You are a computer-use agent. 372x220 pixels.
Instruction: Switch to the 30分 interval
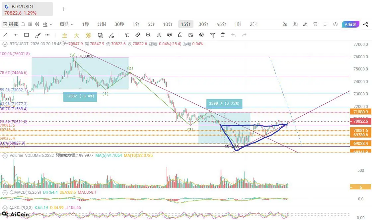point(203,24)
